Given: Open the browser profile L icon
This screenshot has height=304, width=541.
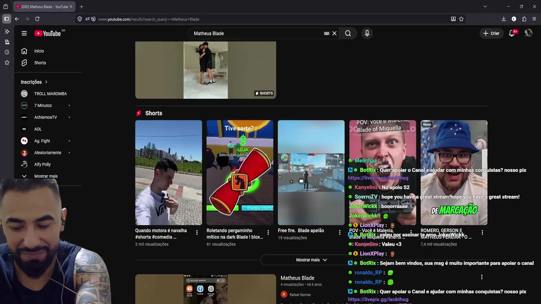Looking at the screenshot, I should (514, 19).
